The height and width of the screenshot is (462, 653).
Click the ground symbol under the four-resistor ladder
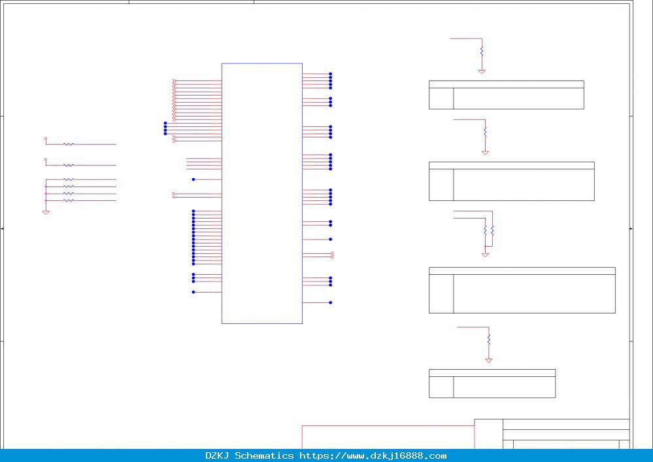click(x=46, y=212)
